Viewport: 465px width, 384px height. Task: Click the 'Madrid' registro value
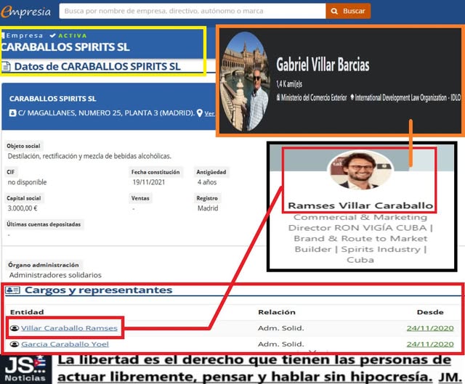point(208,208)
